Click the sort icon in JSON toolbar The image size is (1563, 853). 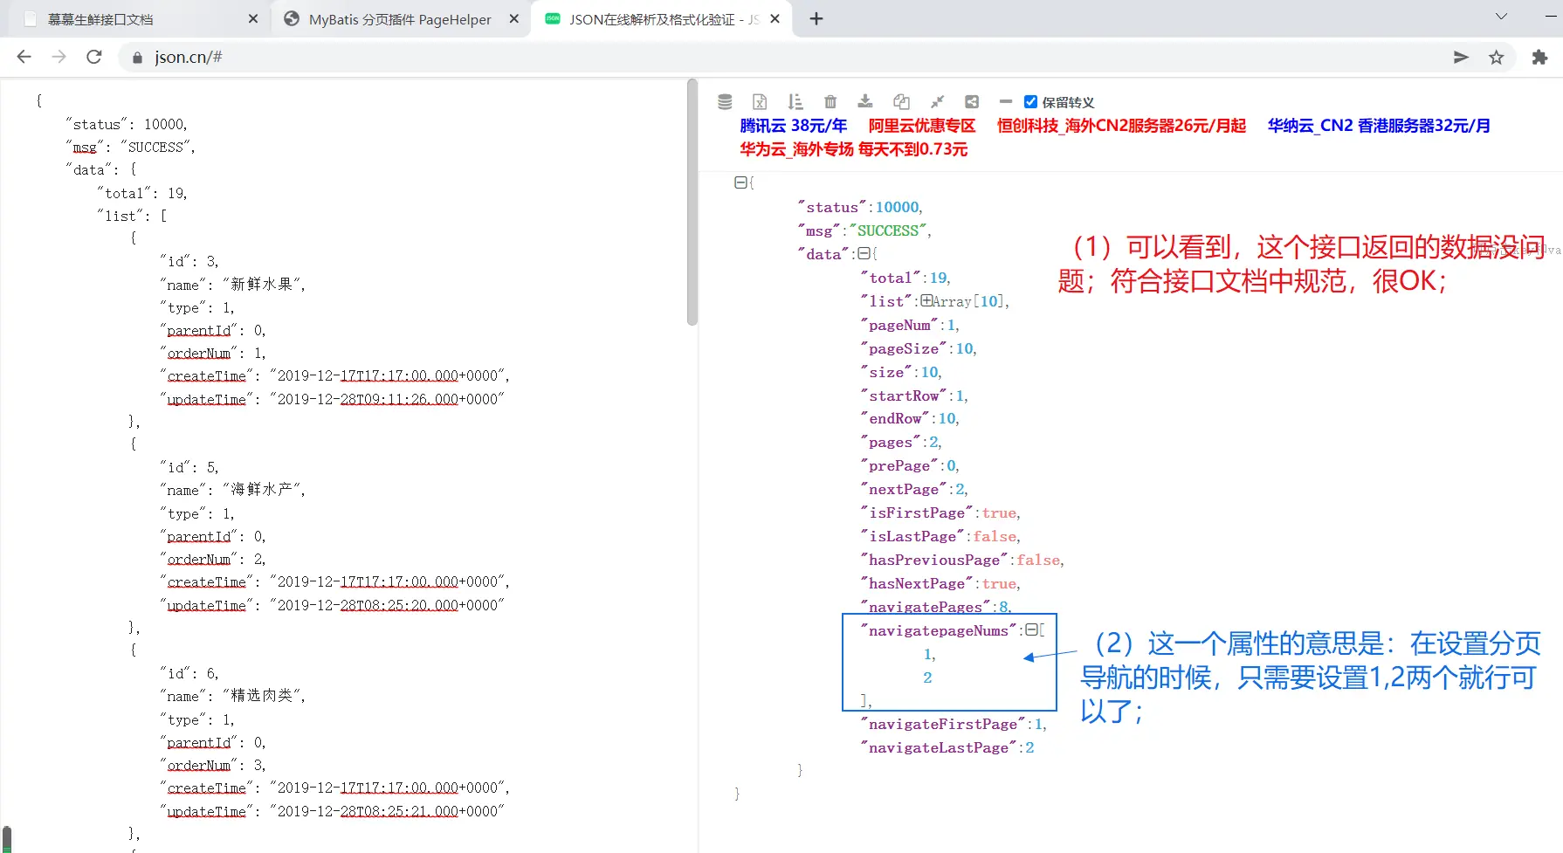pyautogui.click(x=795, y=102)
